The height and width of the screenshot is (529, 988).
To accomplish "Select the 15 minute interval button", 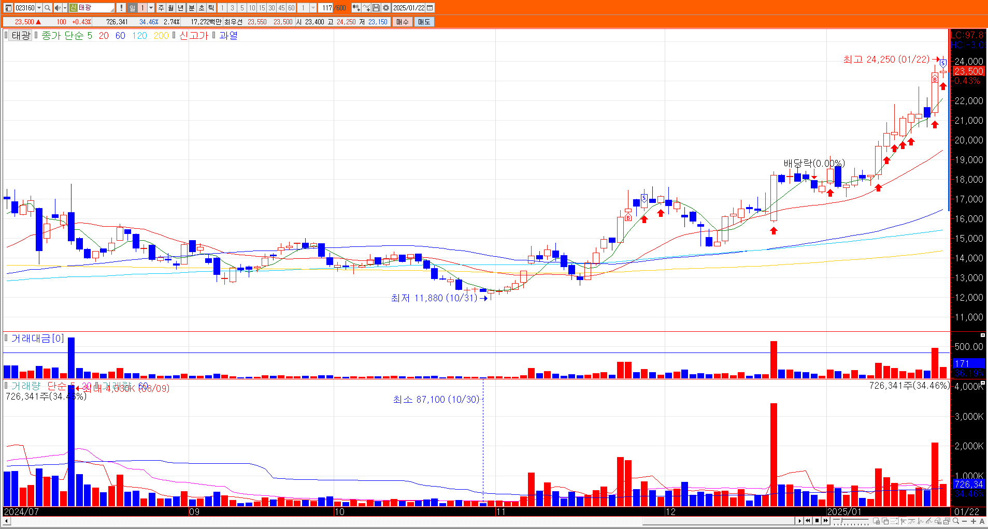I will pyautogui.click(x=262, y=8).
